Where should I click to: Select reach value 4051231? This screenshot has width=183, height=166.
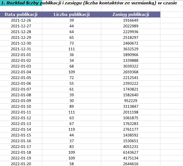coord(131,147)
